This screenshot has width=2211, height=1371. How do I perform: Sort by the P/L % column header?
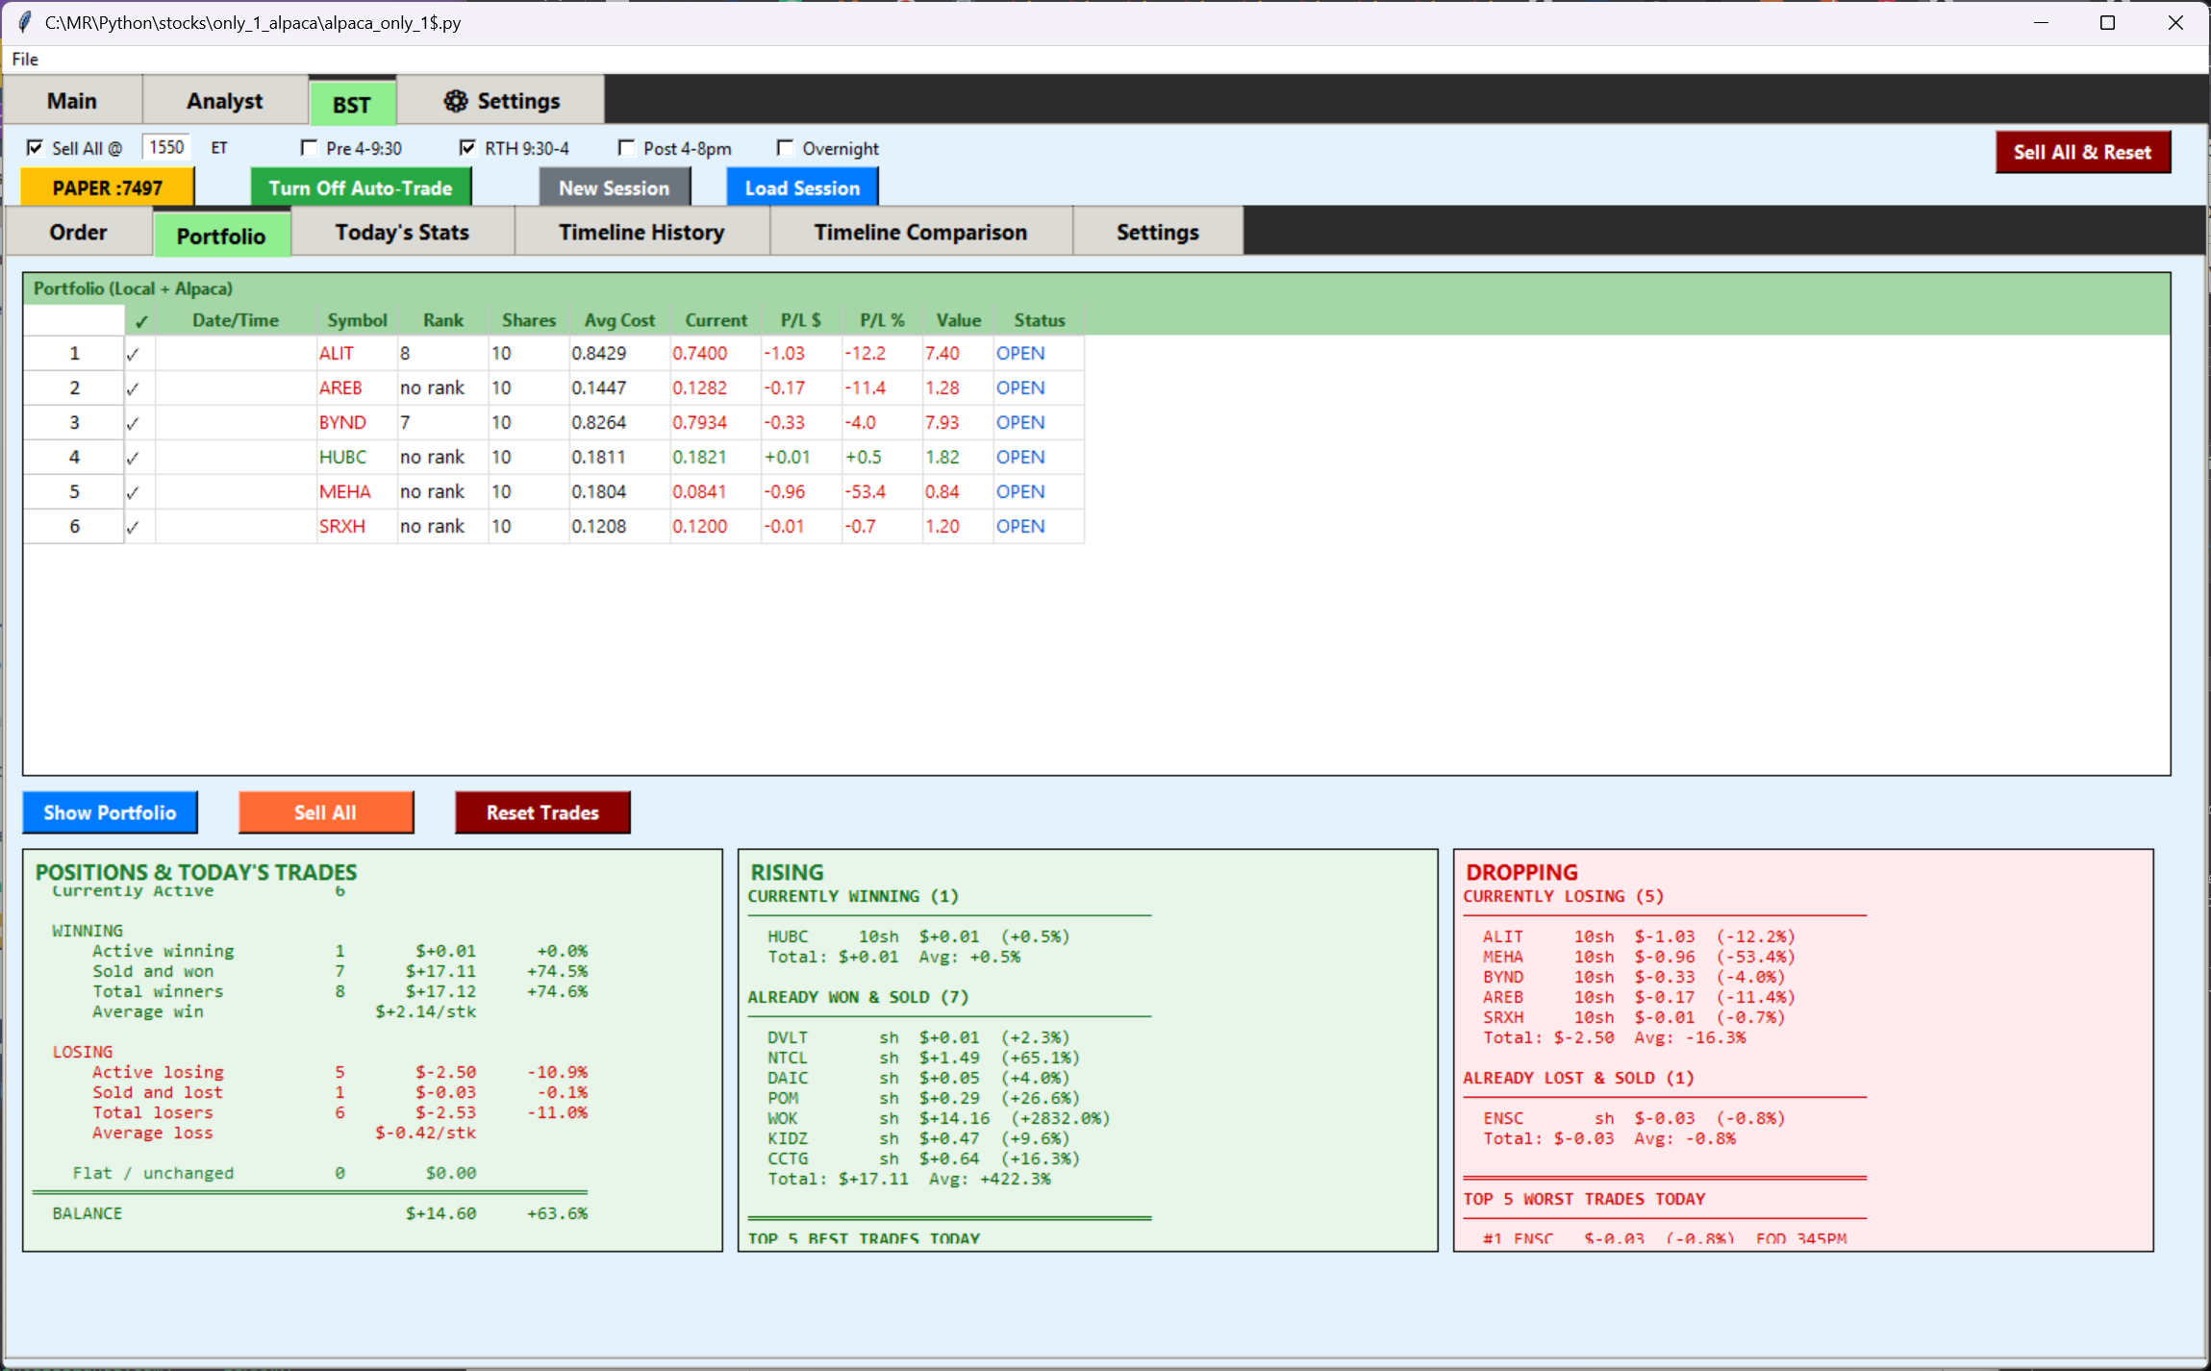tap(882, 320)
